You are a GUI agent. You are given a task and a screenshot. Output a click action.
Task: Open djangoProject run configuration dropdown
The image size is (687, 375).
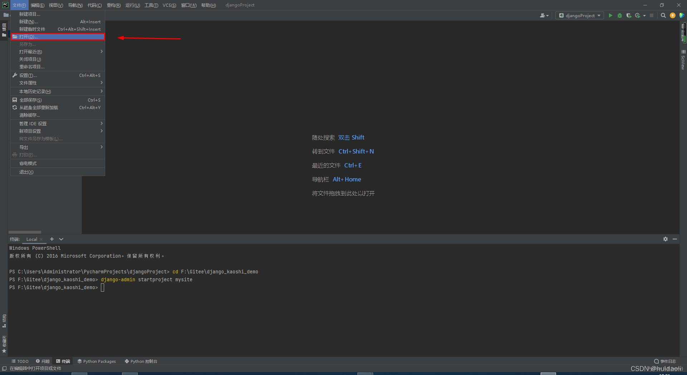[x=580, y=15]
